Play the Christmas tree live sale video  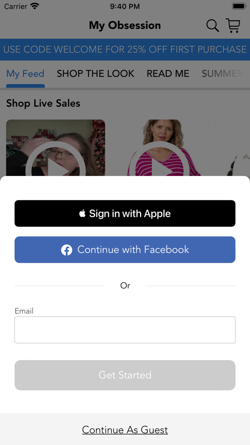click(x=55, y=148)
